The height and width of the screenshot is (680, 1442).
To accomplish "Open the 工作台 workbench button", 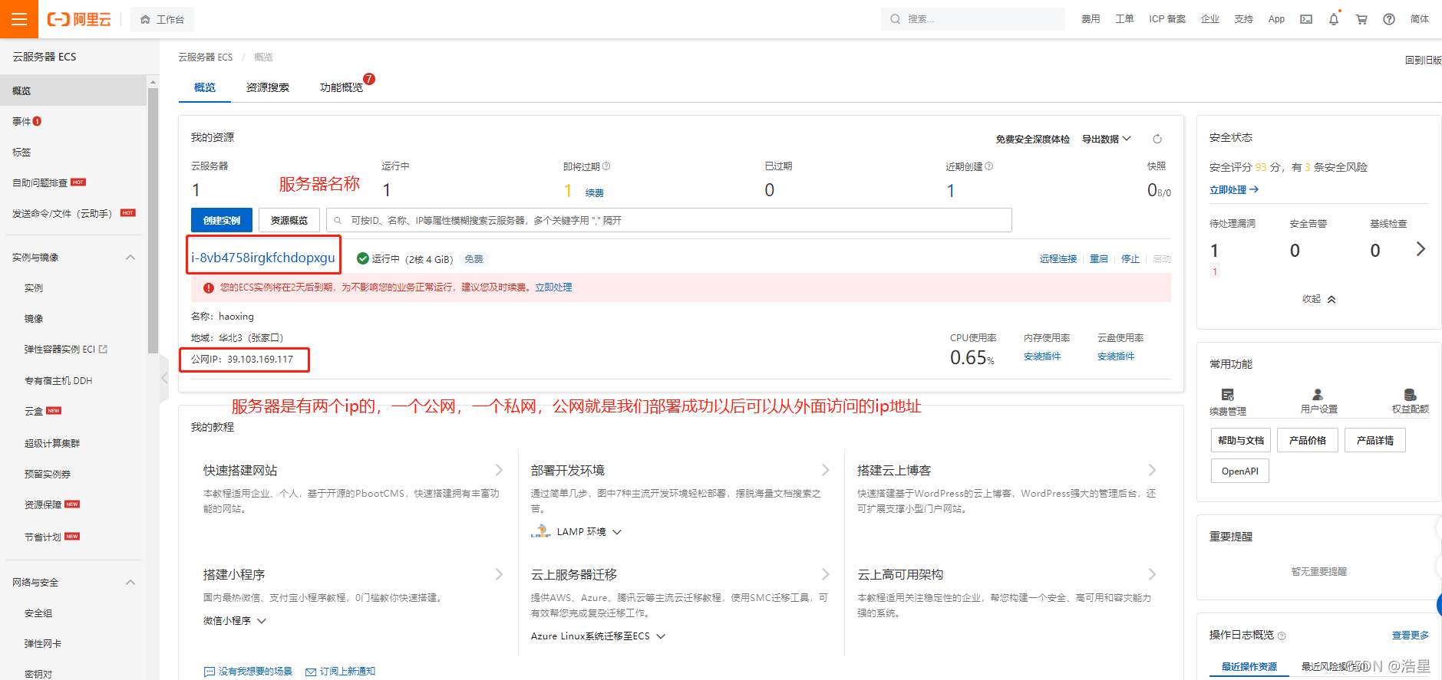I will point(162,19).
